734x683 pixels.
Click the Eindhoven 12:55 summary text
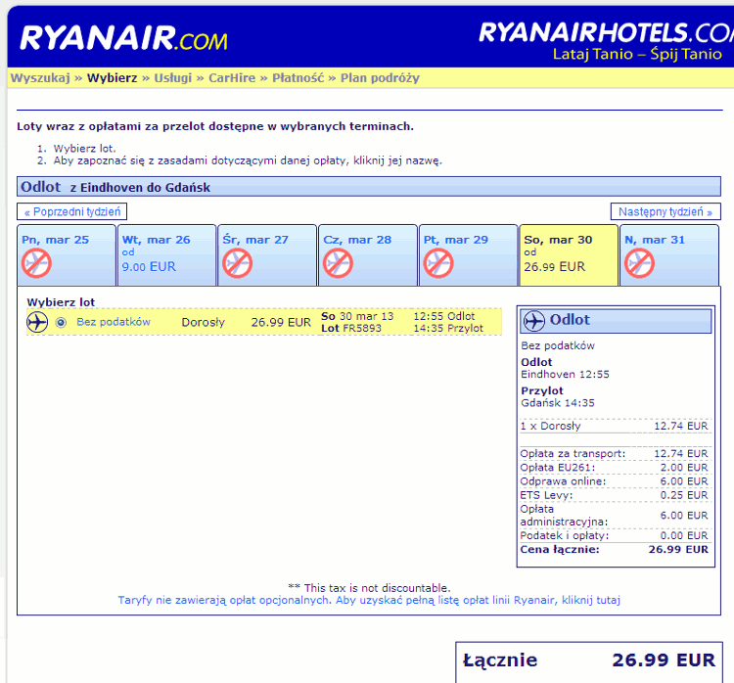pyautogui.click(x=565, y=375)
